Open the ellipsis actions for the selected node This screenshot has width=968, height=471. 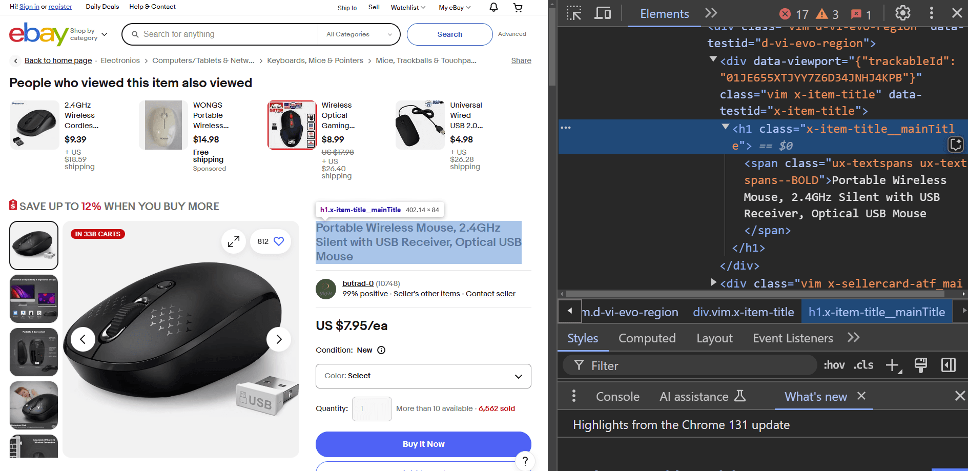[566, 128]
